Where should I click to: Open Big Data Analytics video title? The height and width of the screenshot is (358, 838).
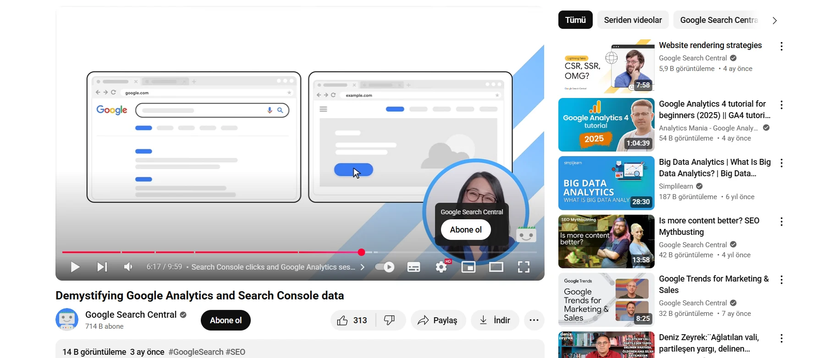[x=715, y=168]
